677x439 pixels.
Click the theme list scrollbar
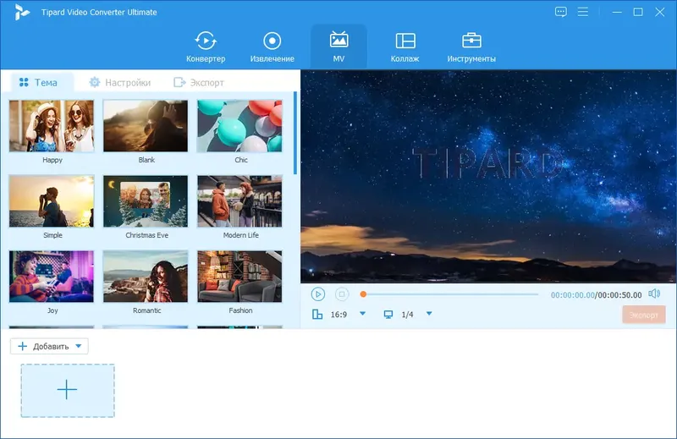click(x=295, y=133)
